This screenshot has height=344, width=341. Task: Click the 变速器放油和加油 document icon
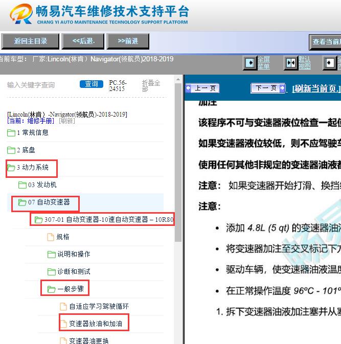[x=63, y=324]
